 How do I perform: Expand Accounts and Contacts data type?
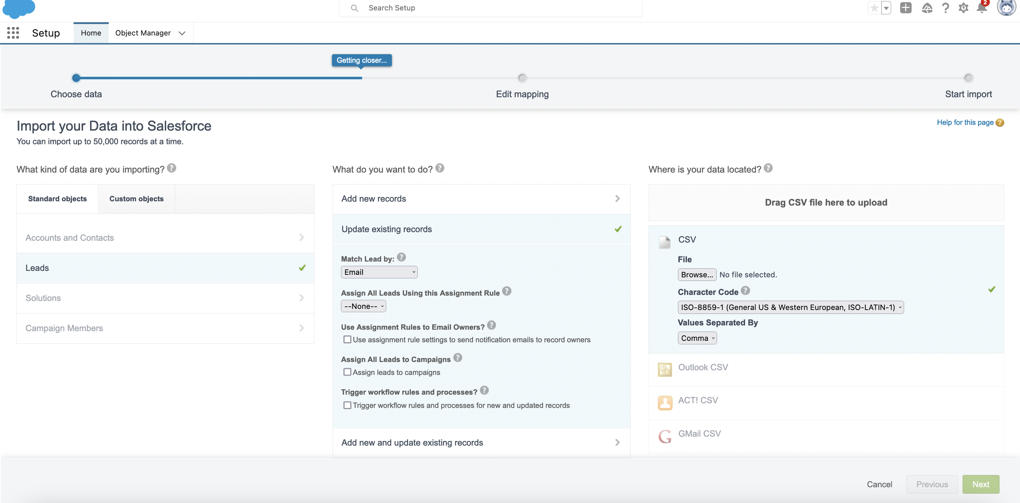[165, 238]
